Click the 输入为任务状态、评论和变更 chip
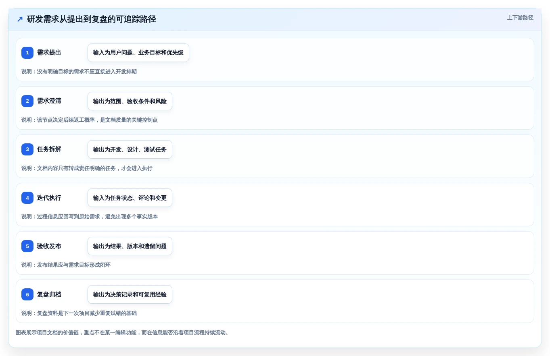The height and width of the screenshot is (356, 550). coord(130,198)
